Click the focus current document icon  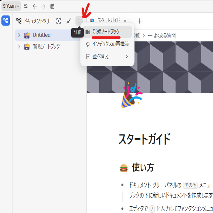click(59, 21)
